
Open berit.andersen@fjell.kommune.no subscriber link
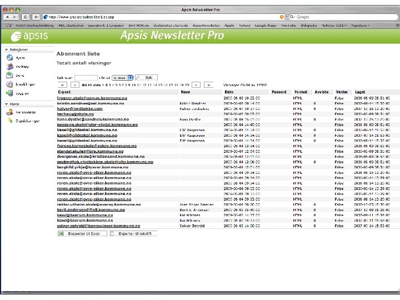click(x=91, y=210)
